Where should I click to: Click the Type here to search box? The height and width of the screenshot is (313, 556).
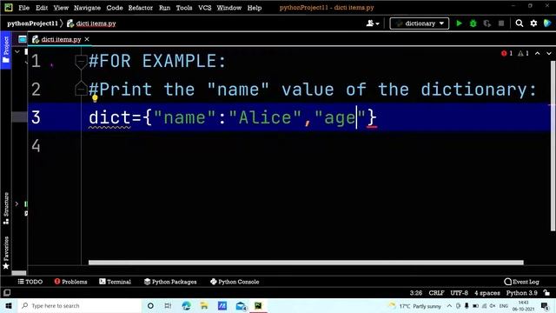coord(80,305)
